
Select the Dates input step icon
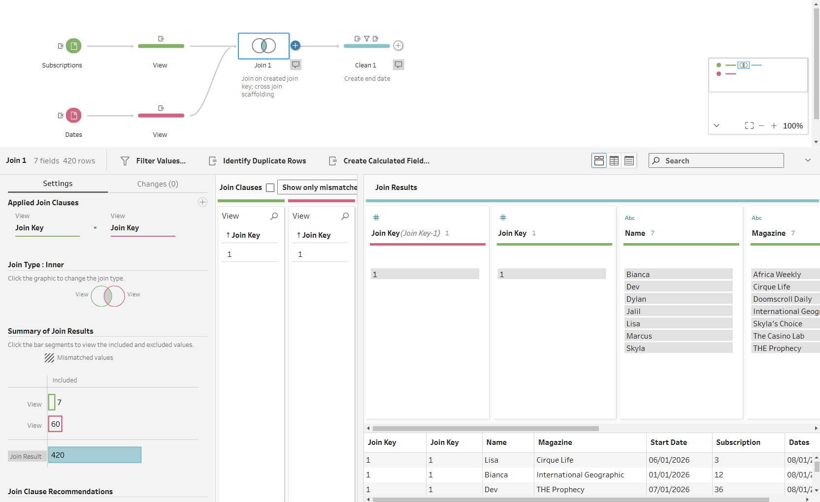coord(73,116)
